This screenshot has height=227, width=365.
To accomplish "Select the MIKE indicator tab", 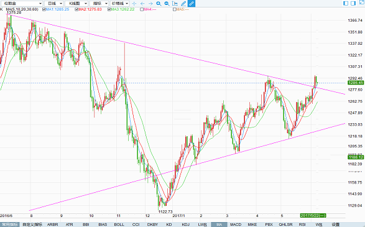I will pyautogui.click(x=252, y=225).
